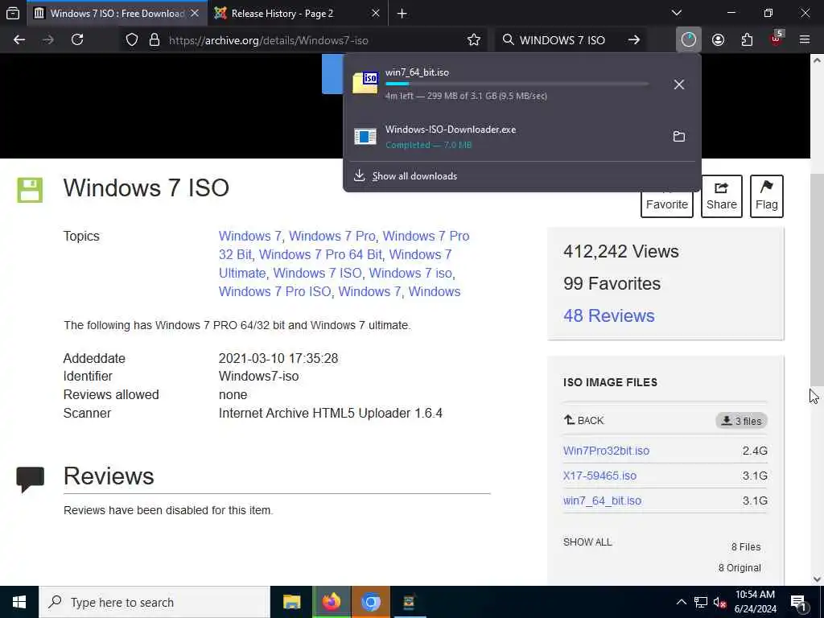Viewport: 824px width, 618px height.
Task: Open the notification center
Action: click(x=799, y=602)
